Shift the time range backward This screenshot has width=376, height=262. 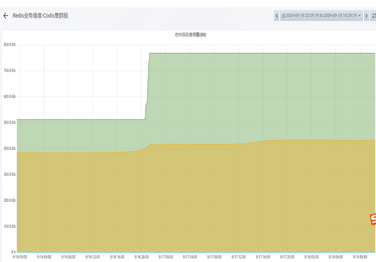pyautogui.click(x=276, y=16)
